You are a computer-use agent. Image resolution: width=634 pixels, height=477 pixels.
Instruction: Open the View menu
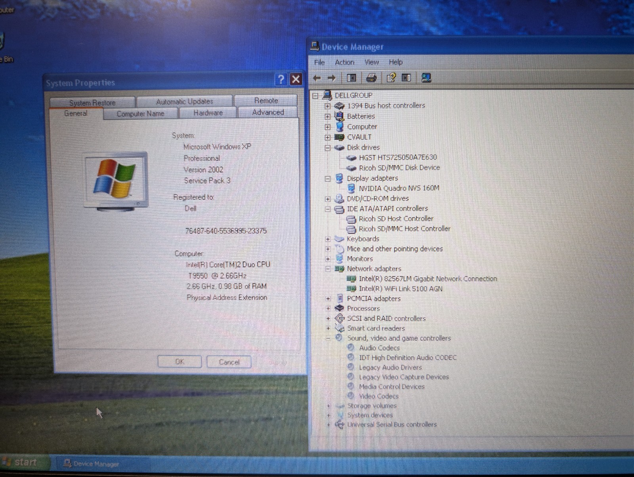click(x=371, y=62)
